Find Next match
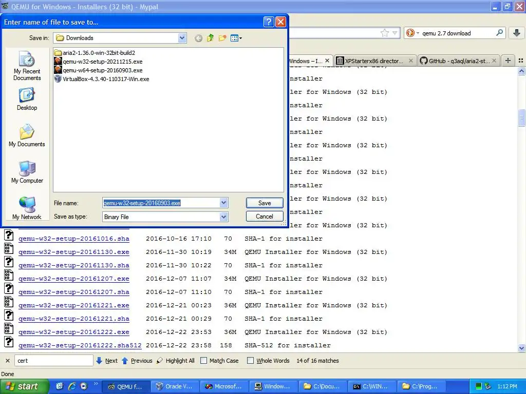Screen dimensions: 526x394 click(x=107, y=361)
